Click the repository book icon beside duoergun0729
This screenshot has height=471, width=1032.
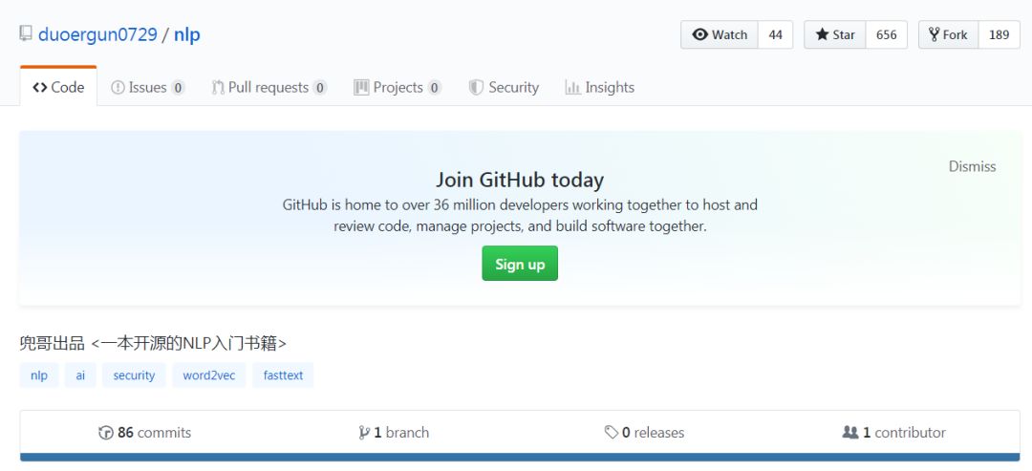(x=26, y=33)
